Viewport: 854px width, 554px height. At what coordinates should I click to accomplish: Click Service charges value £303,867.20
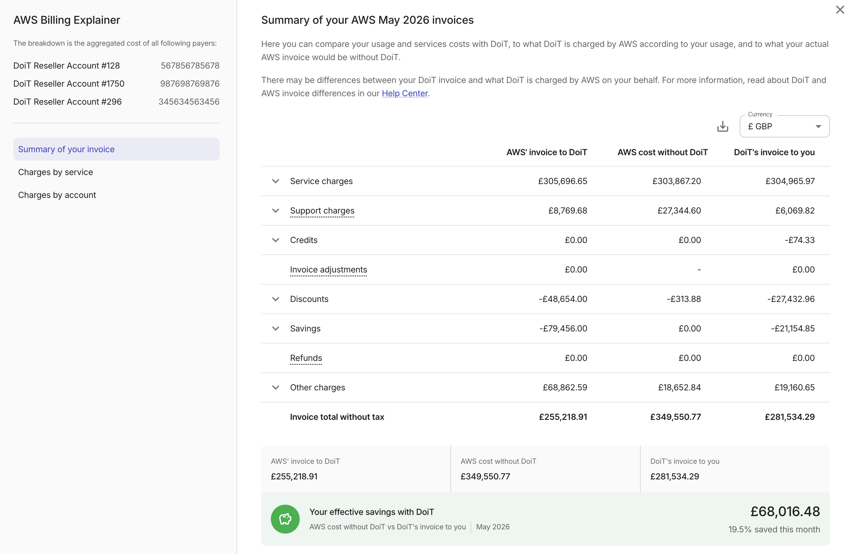[x=676, y=181]
